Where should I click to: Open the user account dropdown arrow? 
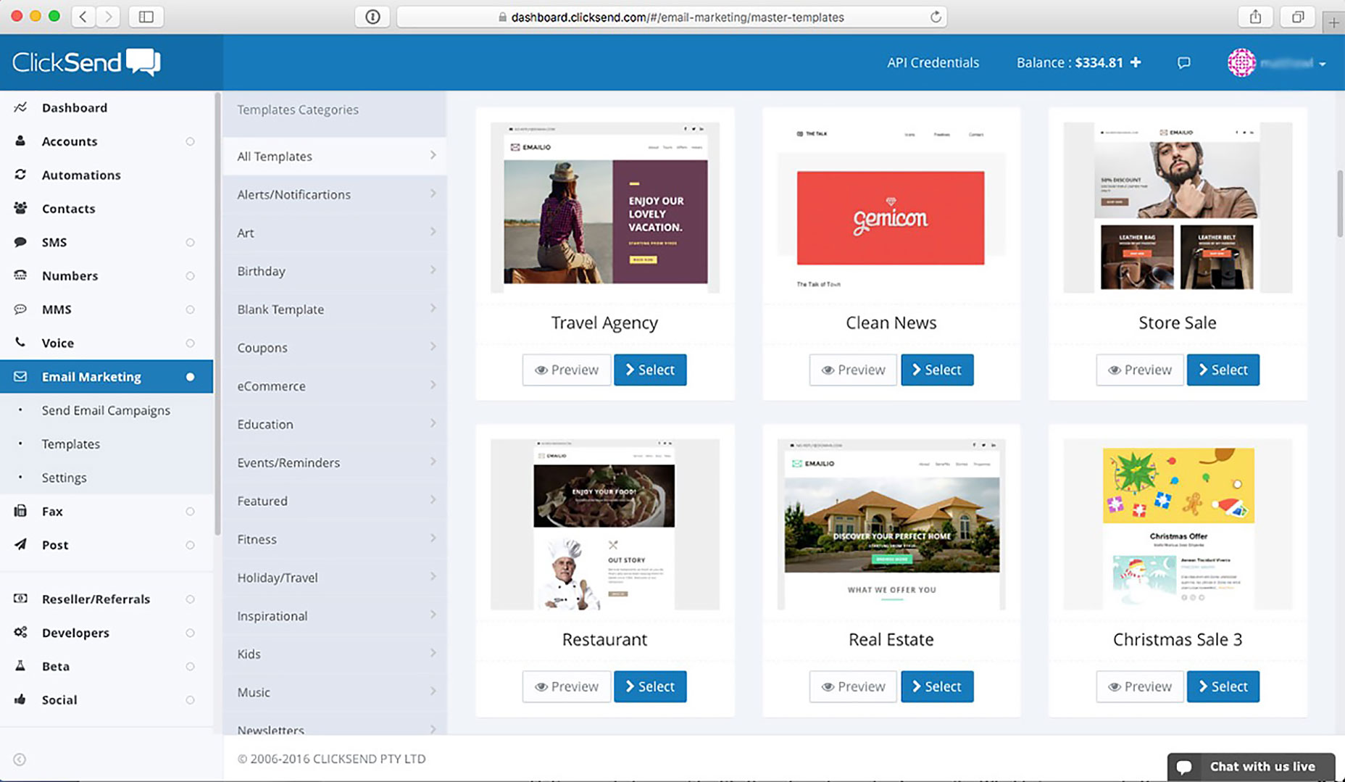pyautogui.click(x=1322, y=64)
